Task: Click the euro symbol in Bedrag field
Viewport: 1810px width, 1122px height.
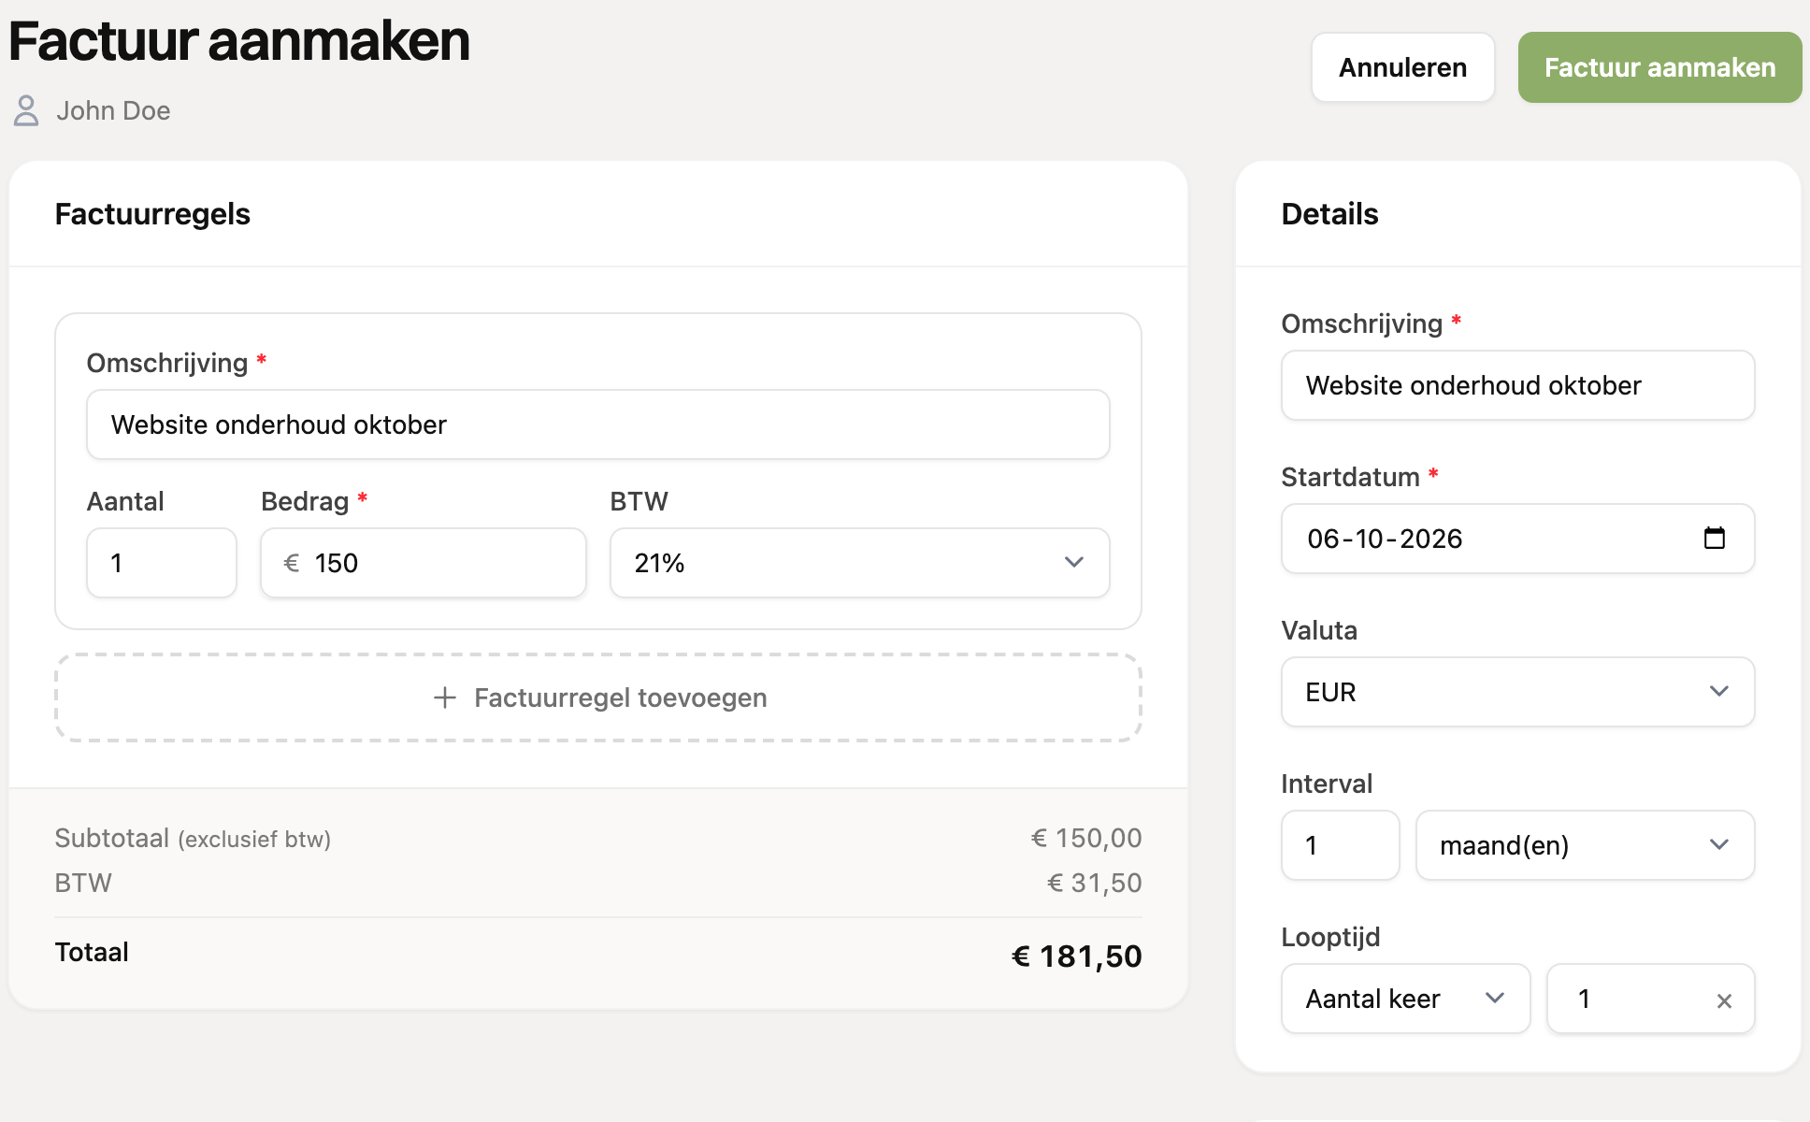Action: point(292,563)
